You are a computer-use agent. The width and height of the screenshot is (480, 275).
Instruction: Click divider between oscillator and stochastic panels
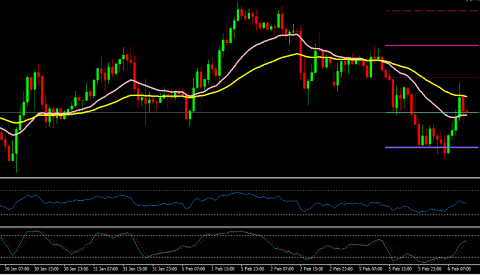point(240,227)
